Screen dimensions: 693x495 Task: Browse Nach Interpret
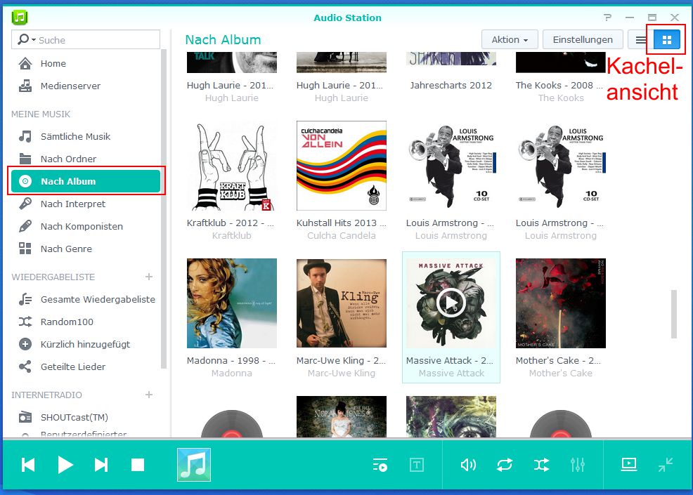pos(86,204)
